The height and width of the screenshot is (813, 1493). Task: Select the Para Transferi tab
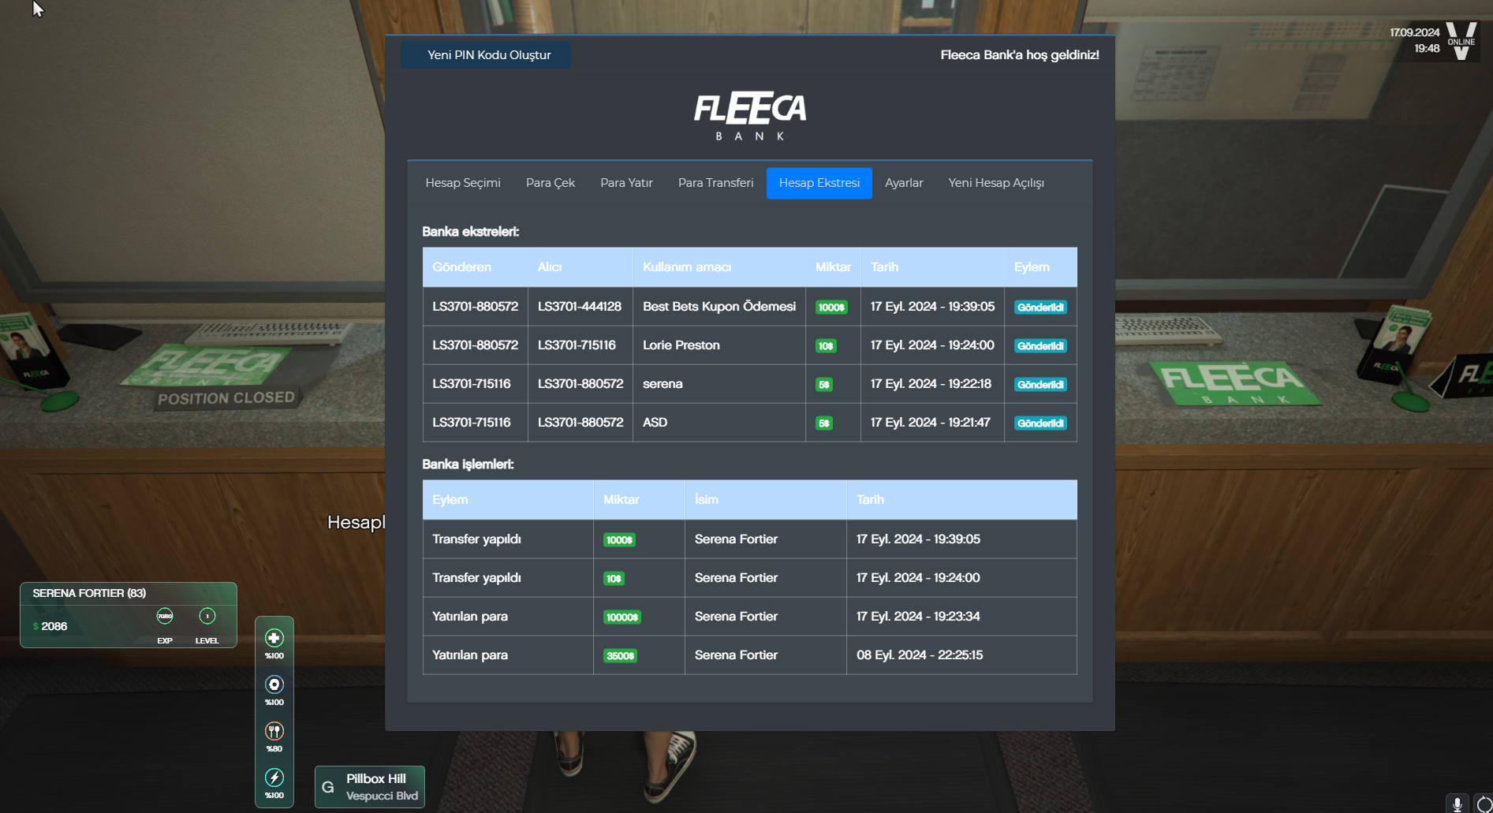coord(715,183)
